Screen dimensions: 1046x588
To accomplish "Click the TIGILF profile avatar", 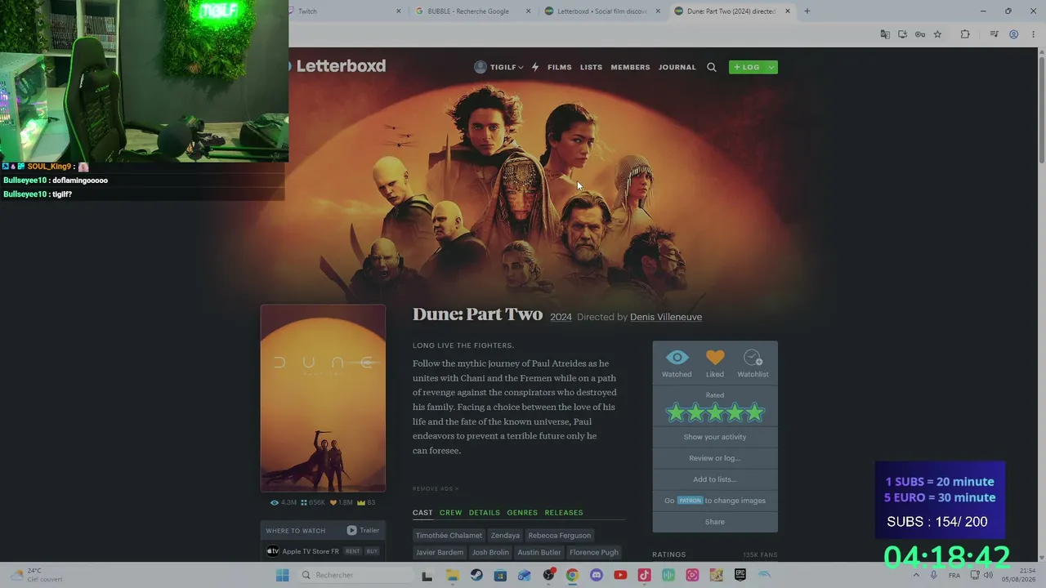I will click(x=481, y=67).
